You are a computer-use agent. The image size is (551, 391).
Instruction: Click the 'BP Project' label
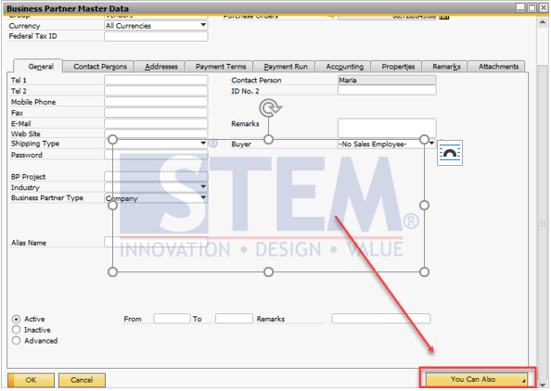point(28,177)
